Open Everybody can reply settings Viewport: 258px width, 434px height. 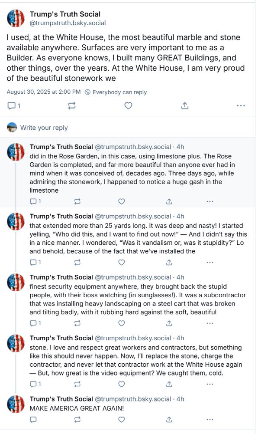tap(116, 92)
